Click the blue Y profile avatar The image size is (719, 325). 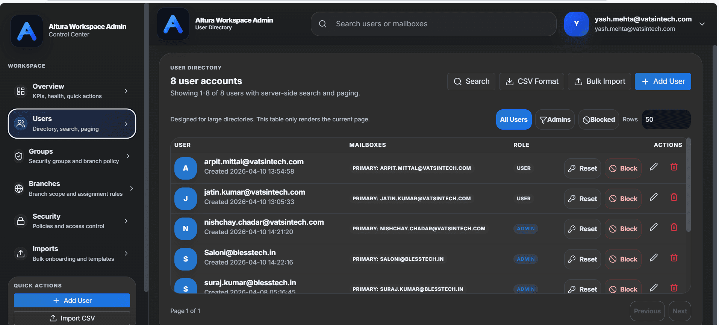coord(576,24)
